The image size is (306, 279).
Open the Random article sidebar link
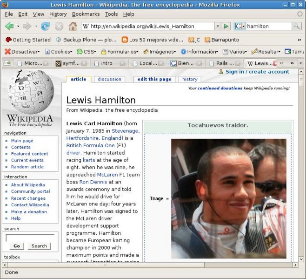click(x=27, y=167)
